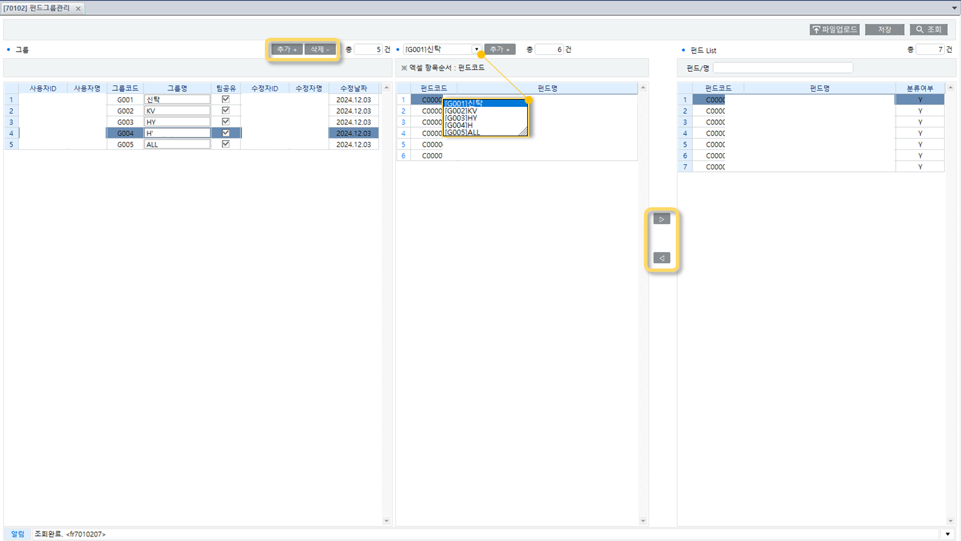This screenshot has width=961, height=541.
Task: Click 추가 + next to group dropdown
Action: [x=500, y=50]
